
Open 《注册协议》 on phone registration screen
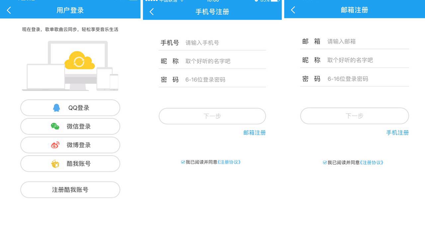click(229, 162)
